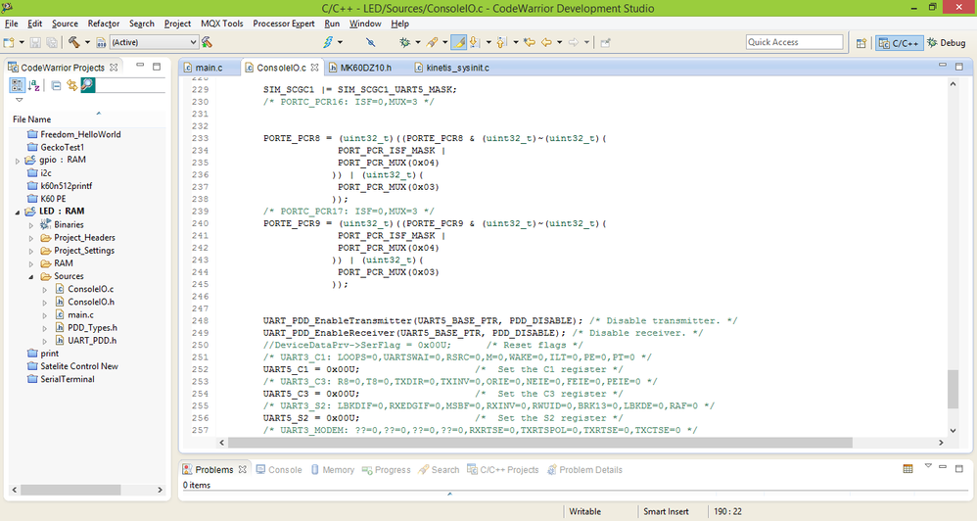Switch to the main.c editor tab
977x521 pixels.
click(x=209, y=68)
